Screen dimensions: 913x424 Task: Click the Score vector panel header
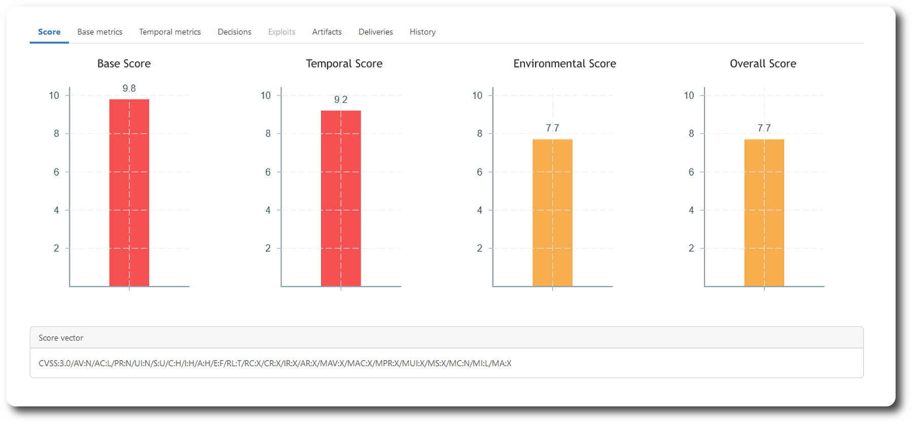[61, 338]
